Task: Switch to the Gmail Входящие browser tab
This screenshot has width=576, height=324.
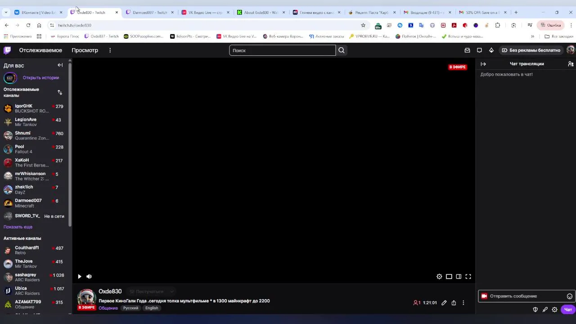Action: click(428, 13)
